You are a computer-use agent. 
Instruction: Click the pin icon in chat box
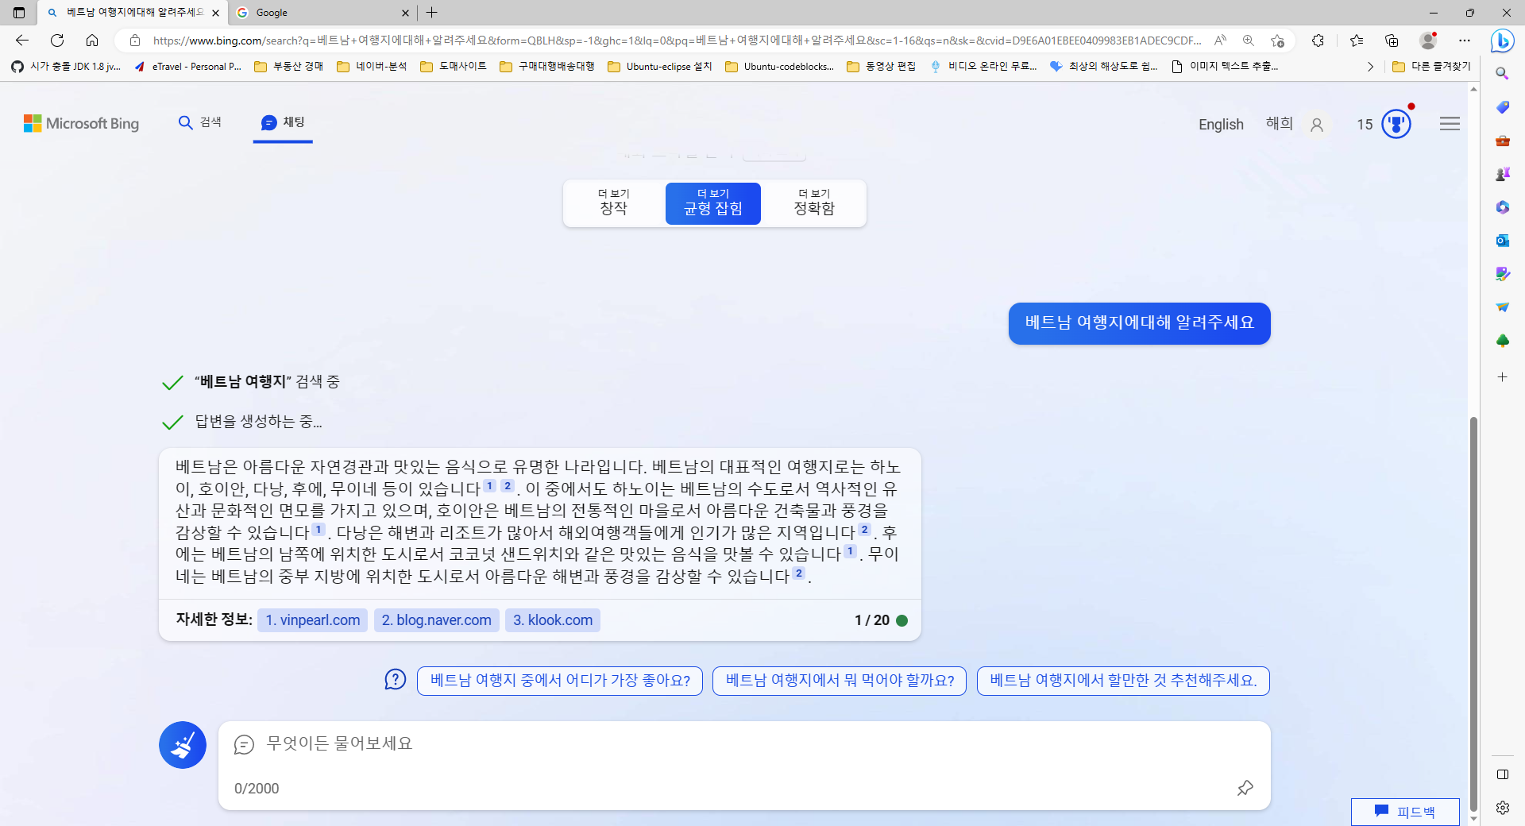[1245, 788]
